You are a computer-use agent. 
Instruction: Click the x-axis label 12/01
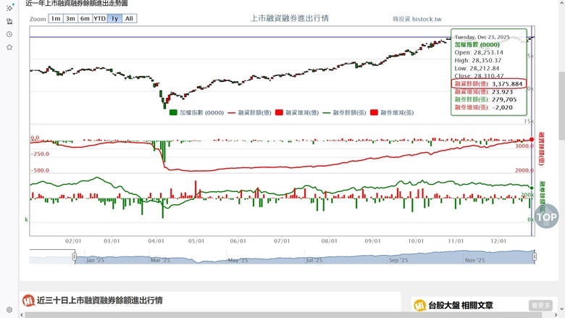pyautogui.click(x=498, y=241)
